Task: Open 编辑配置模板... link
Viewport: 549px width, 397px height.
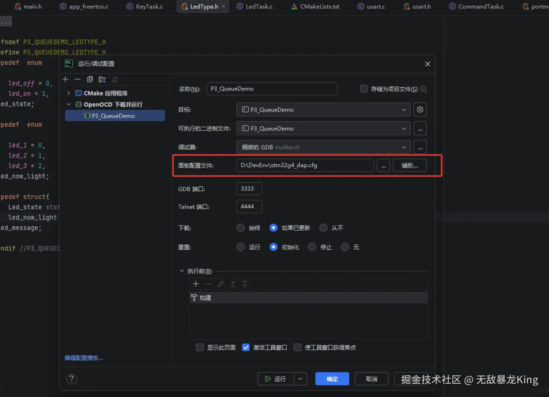Action: 84,358
